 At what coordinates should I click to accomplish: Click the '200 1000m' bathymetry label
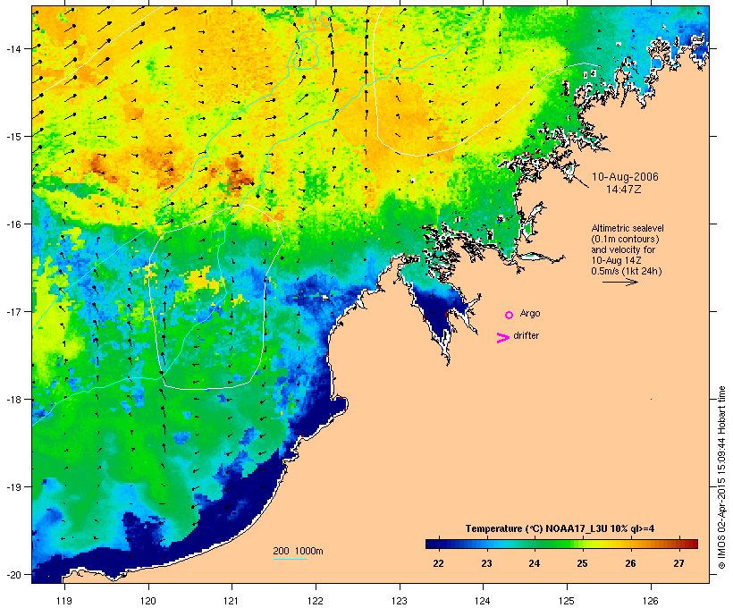click(298, 551)
